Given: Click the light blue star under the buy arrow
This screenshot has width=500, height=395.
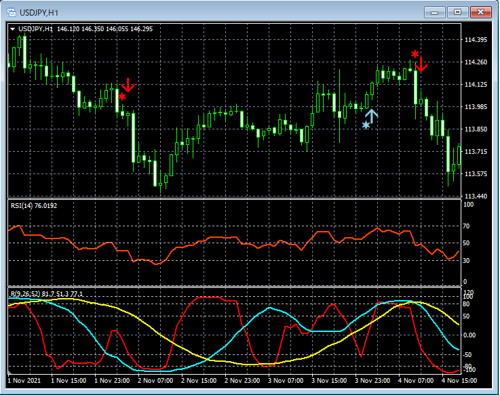Looking at the screenshot, I should [366, 125].
